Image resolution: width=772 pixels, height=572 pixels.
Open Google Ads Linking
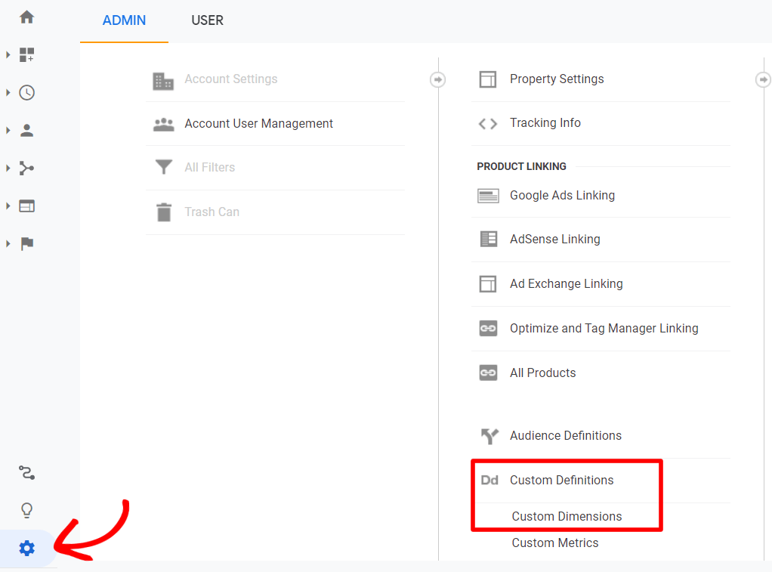click(x=562, y=196)
